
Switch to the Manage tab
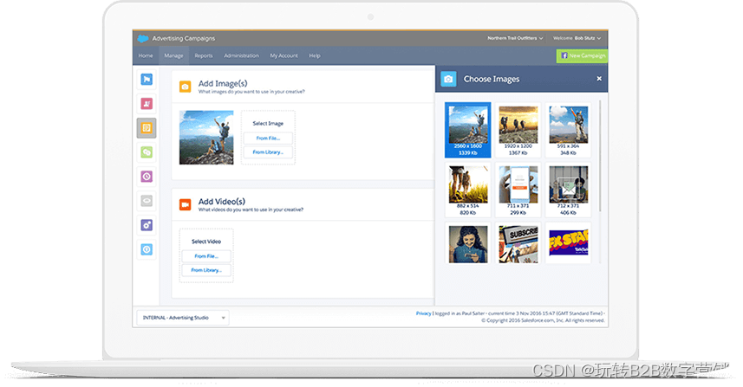click(173, 55)
